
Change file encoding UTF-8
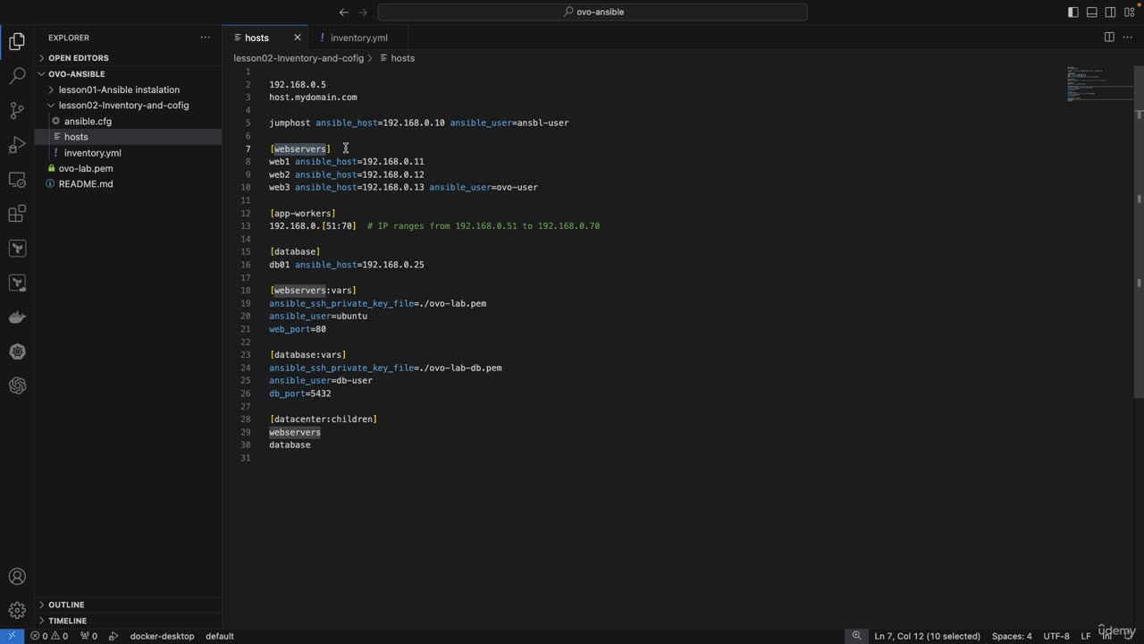1056,636
